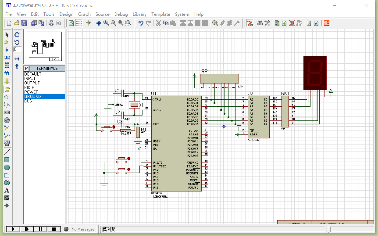378x236 pixels.
Task: Click the rotation angle input field
Action: click(18, 49)
